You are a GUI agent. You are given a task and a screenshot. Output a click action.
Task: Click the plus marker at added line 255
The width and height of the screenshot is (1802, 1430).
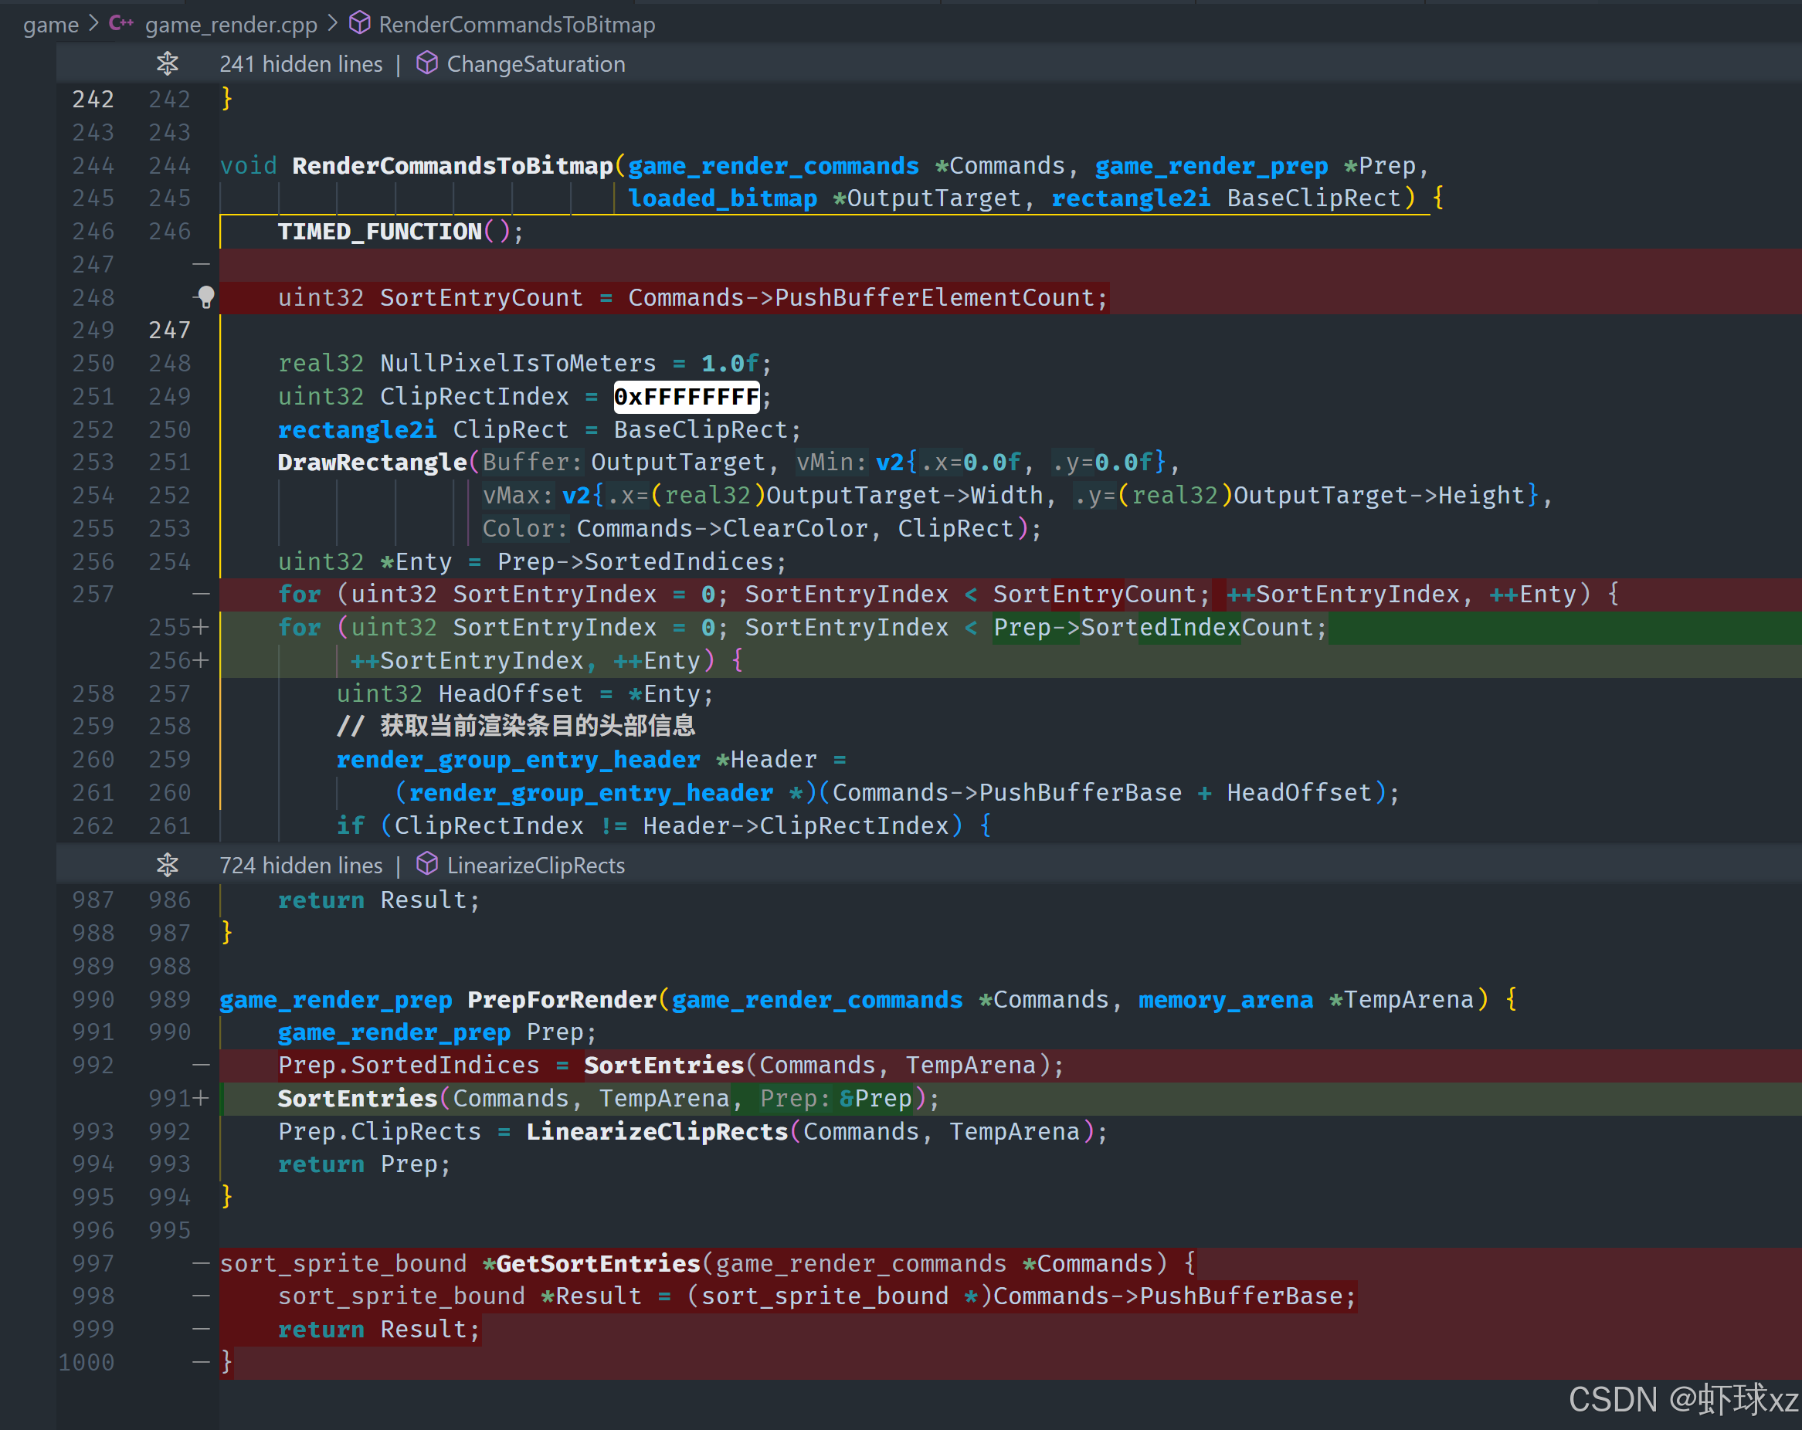[x=201, y=627]
